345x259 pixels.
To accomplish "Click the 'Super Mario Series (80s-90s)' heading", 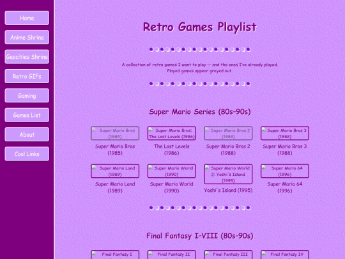I will [x=200, y=112].
